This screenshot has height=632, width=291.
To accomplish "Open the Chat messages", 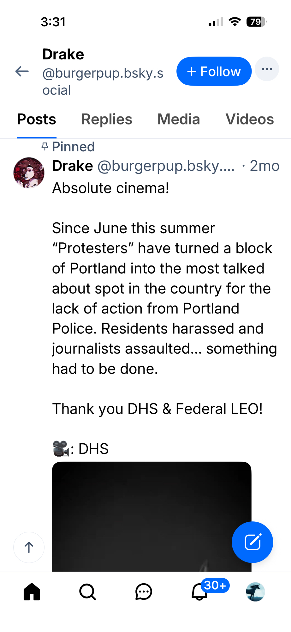I will (144, 592).
